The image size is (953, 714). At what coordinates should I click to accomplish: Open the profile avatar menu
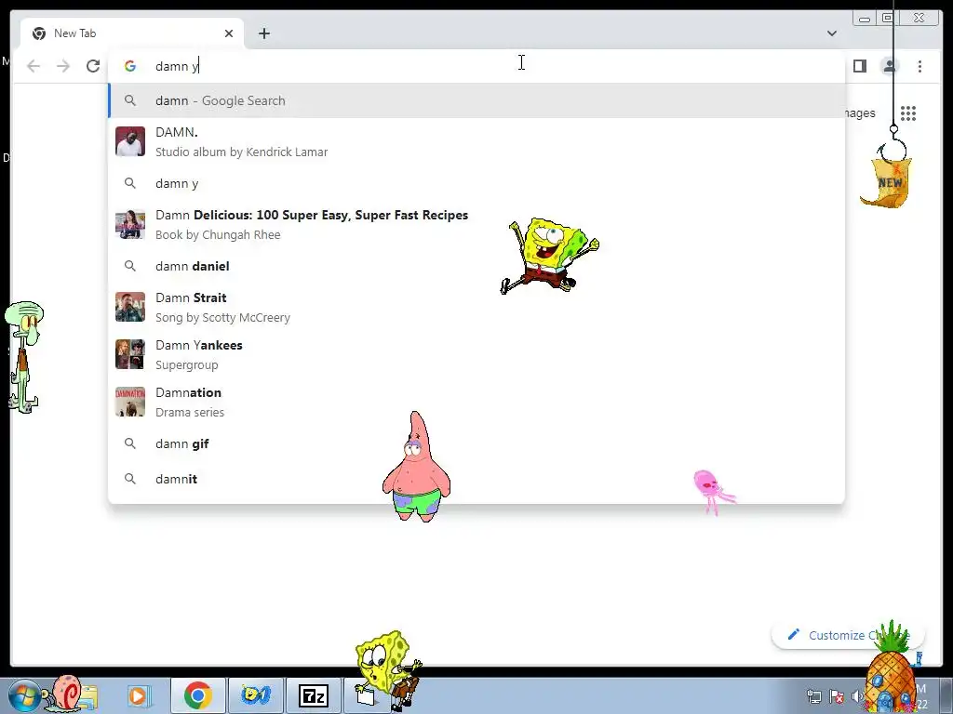[889, 66]
